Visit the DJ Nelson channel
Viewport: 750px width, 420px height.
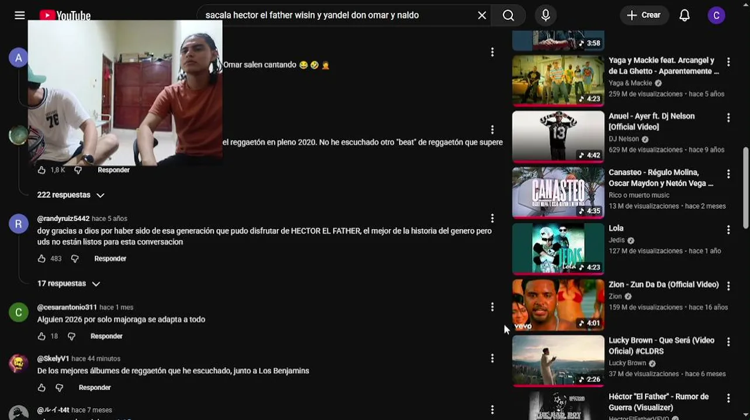tap(624, 139)
